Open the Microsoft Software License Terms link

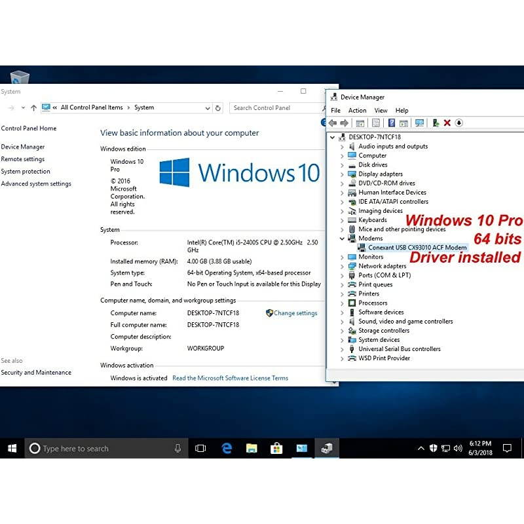click(229, 378)
